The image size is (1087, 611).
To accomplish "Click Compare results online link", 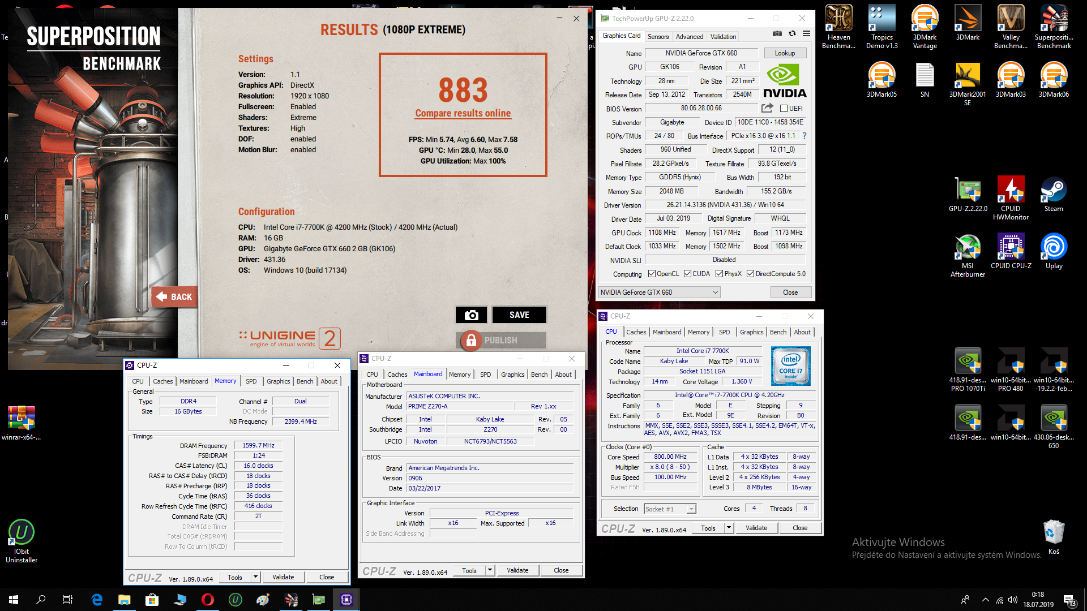I will click(463, 113).
